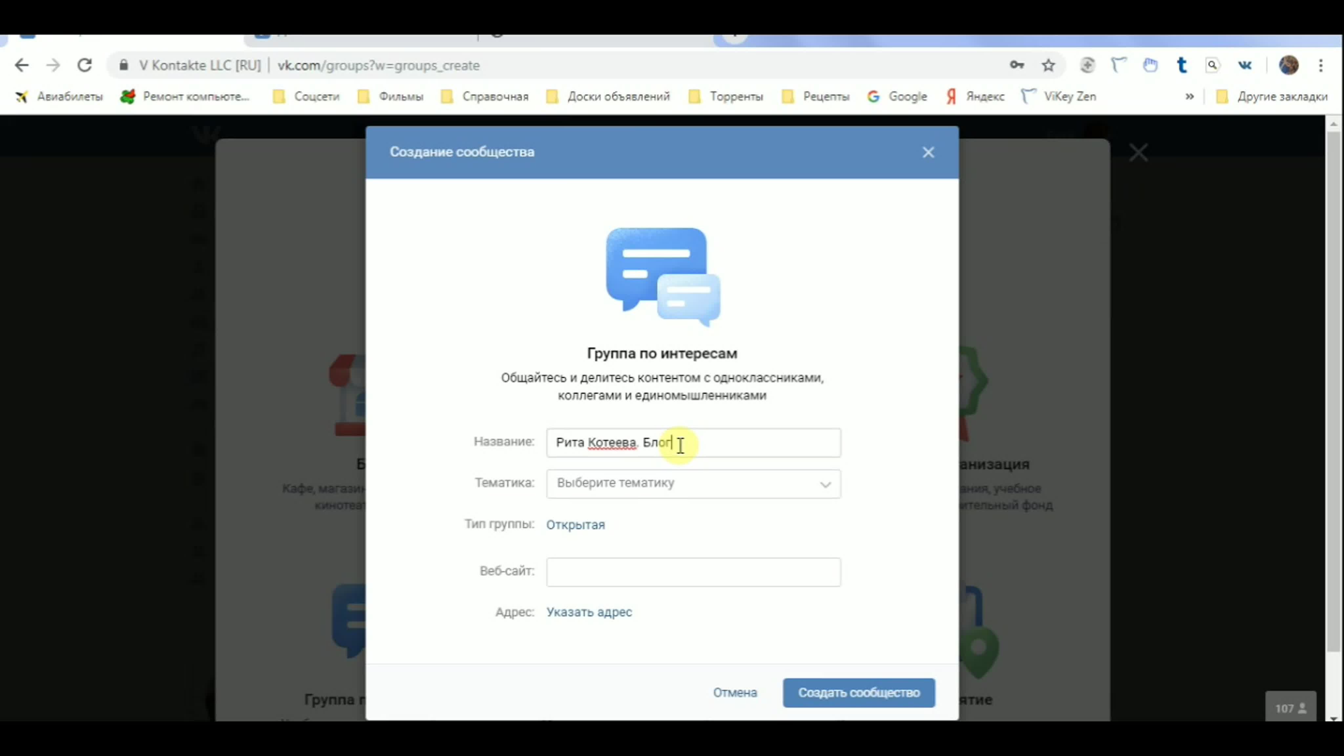Open the Соцсети bookmarks folder
This screenshot has width=1344, height=756.
pos(306,96)
